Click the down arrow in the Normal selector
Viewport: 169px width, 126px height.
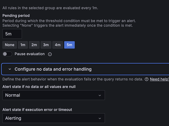100,95
